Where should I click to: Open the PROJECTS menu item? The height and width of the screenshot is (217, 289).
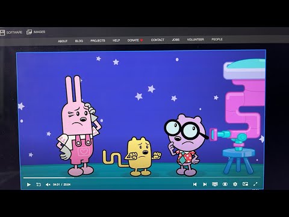[x=98, y=40]
